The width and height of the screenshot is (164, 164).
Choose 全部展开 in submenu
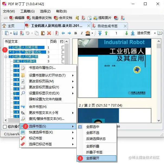97,158
